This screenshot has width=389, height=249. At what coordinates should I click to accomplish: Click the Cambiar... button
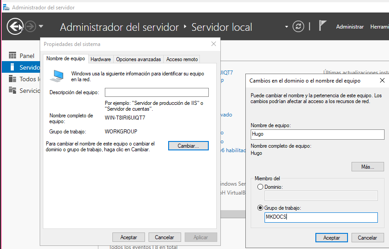[x=188, y=146]
